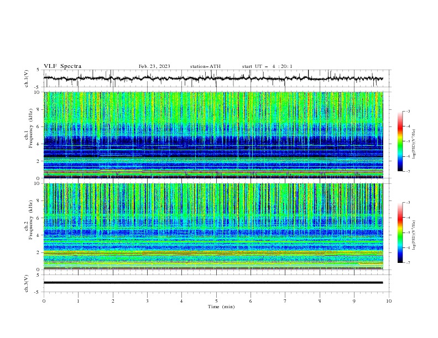This screenshot has height=338, width=438.
Task: Click the 'VLF Spectra' title text
Action: [62, 66]
